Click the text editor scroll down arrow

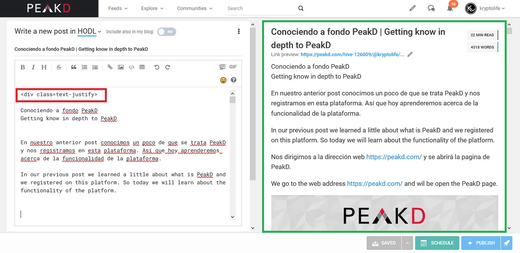pos(232,217)
